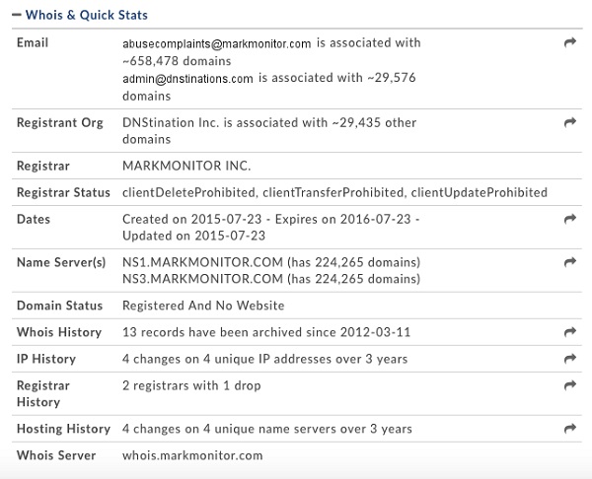Select the DNStination Inc. registrant text
The height and width of the screenshot is (479, 592).
(x=171, y=122)
